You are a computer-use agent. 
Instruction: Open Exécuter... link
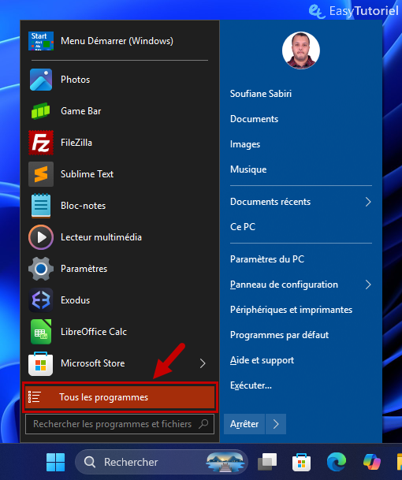pyautogui.click(x=251, y=385)
